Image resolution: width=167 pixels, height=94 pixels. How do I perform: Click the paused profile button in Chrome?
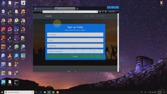coord(112,12)
